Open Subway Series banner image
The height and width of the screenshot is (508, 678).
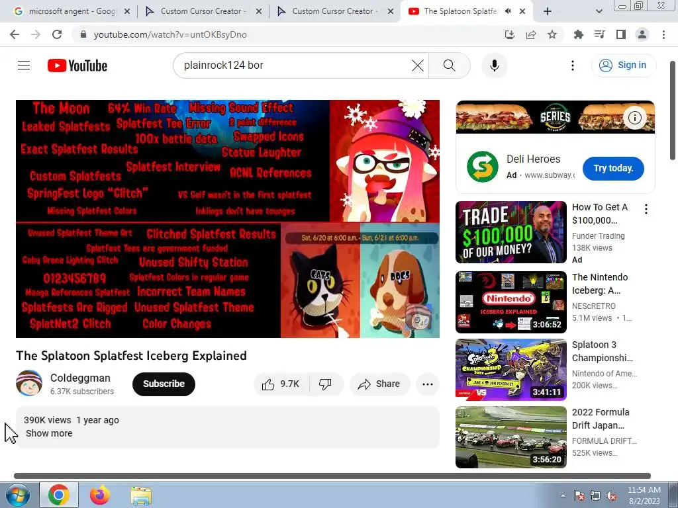(x=556, y=117)
